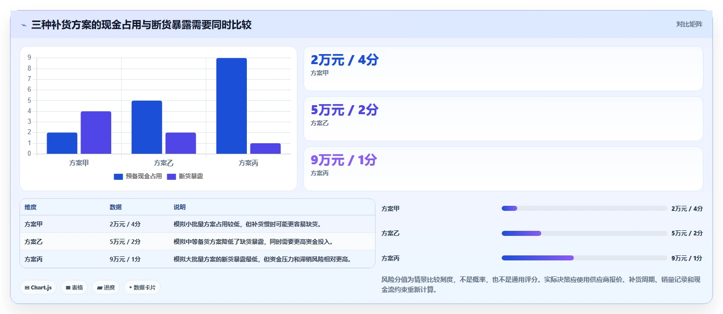The image size is (723, 314).
Task: Click the 9万元 / 1分 progress value
Action: click(687, 258)
